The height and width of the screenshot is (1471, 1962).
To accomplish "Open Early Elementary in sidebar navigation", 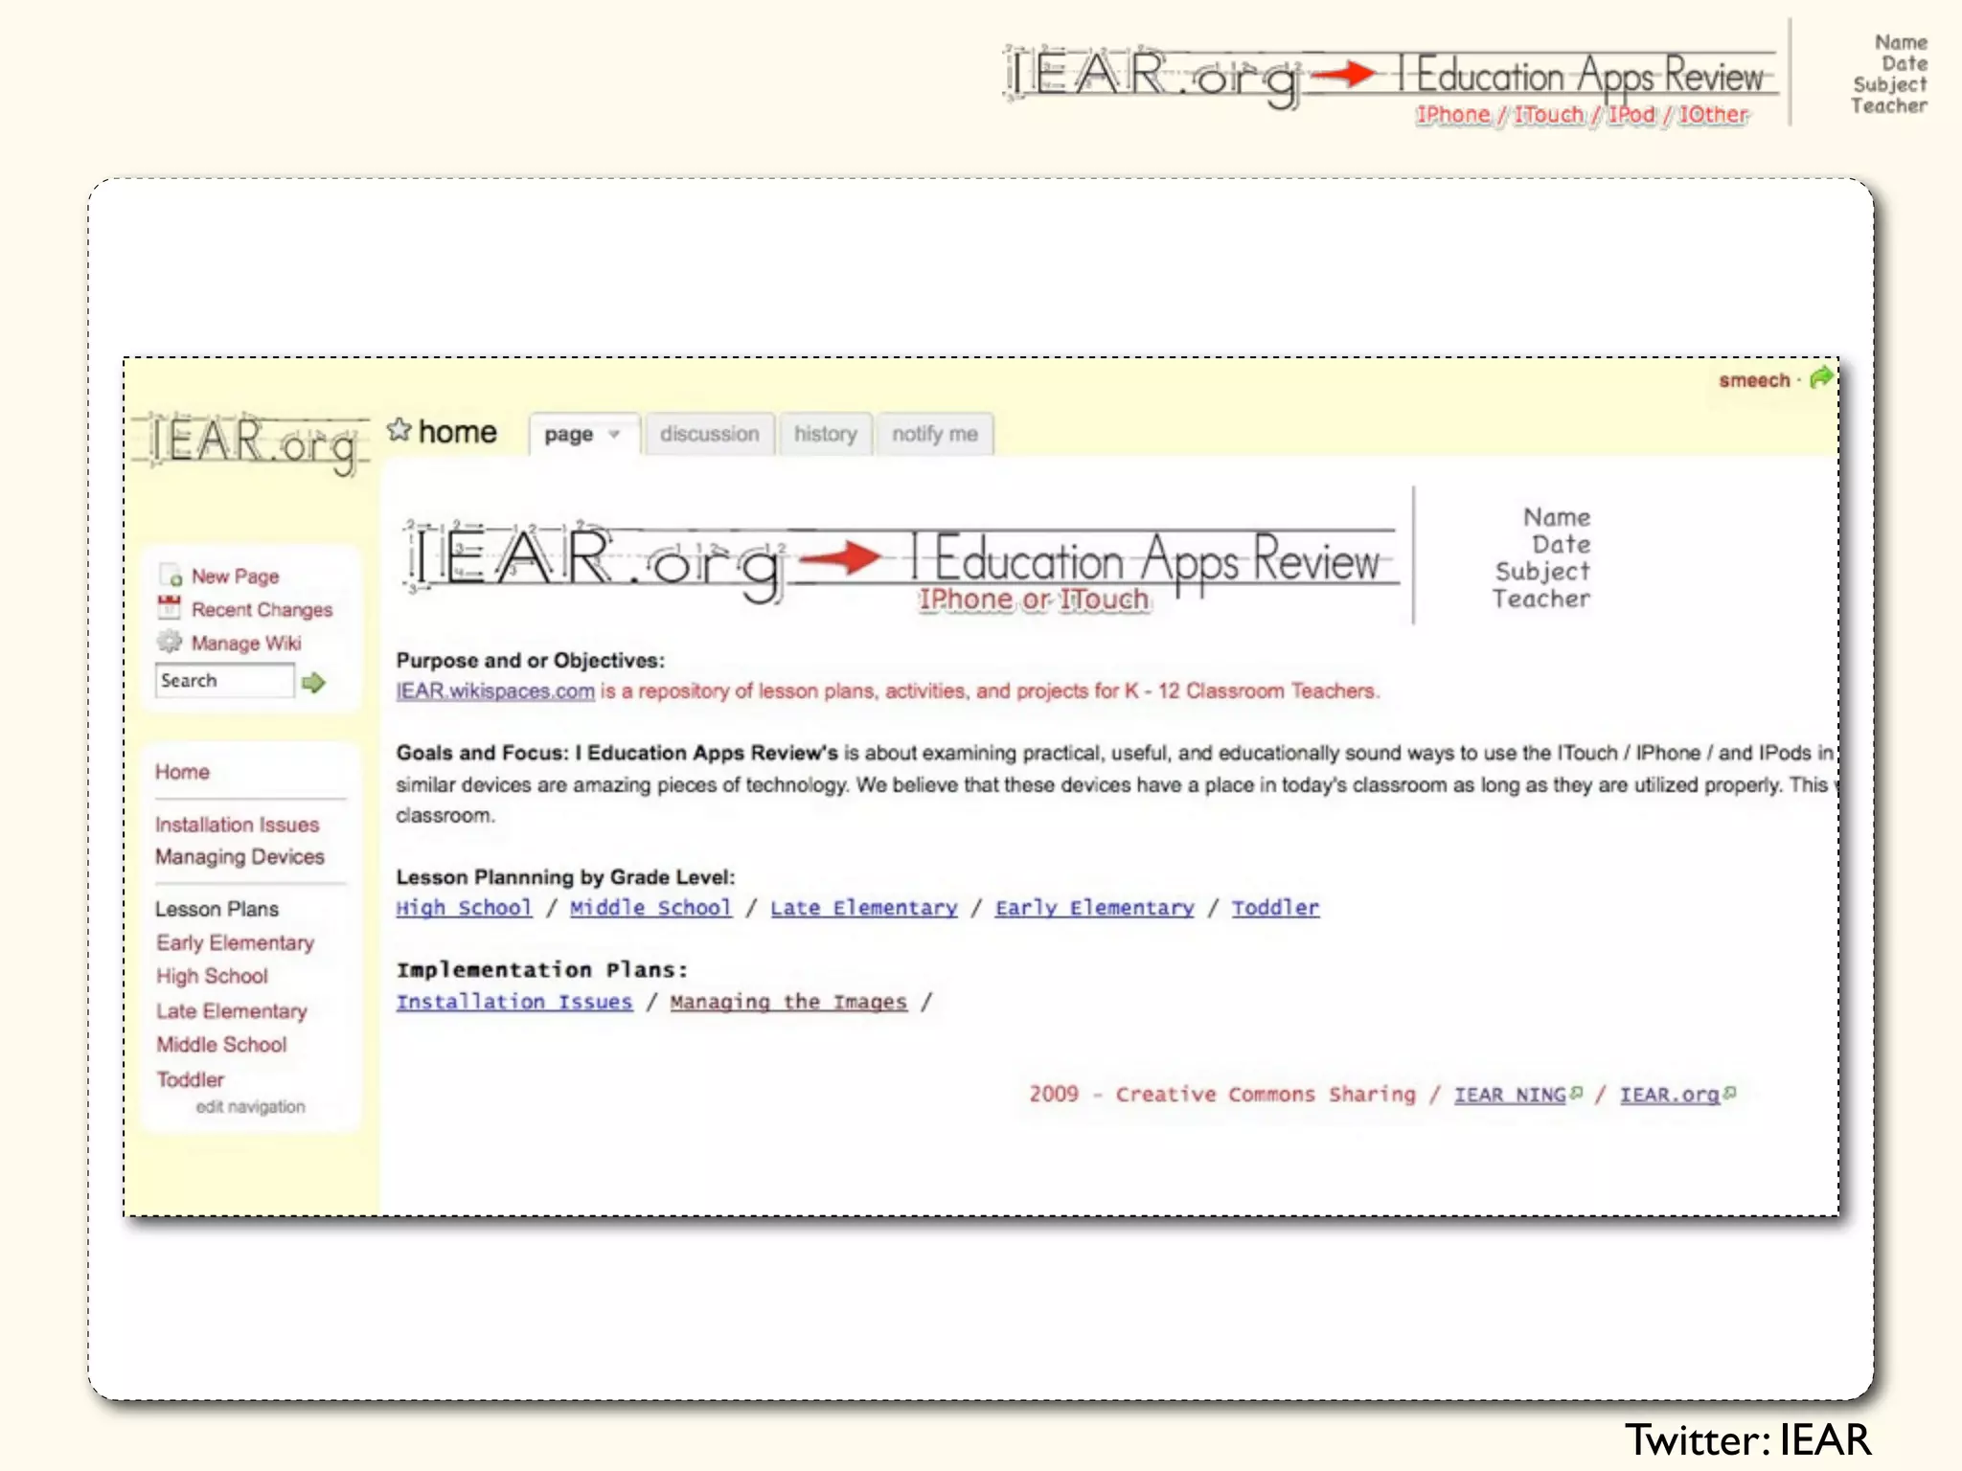I will click(235, 942).
